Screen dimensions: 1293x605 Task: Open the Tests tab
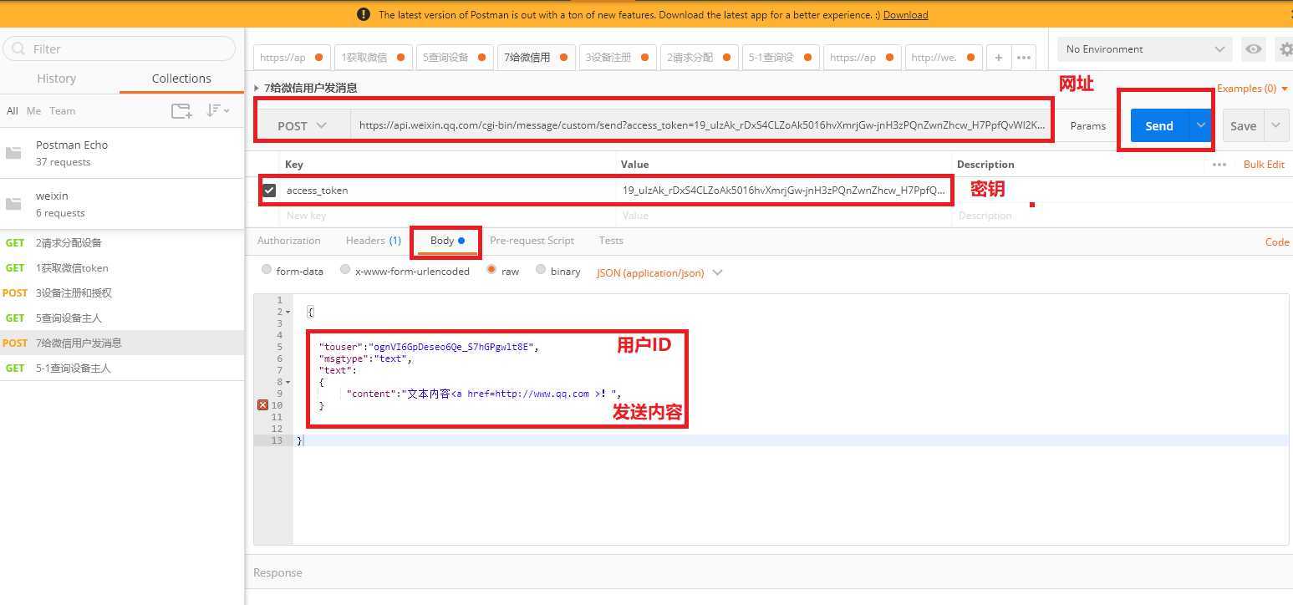point(611,241)
